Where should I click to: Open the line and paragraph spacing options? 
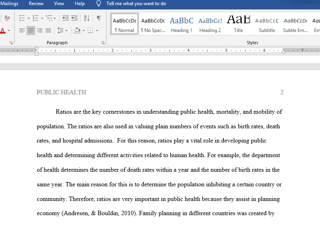pyautogui.click(x=61, y=30)
